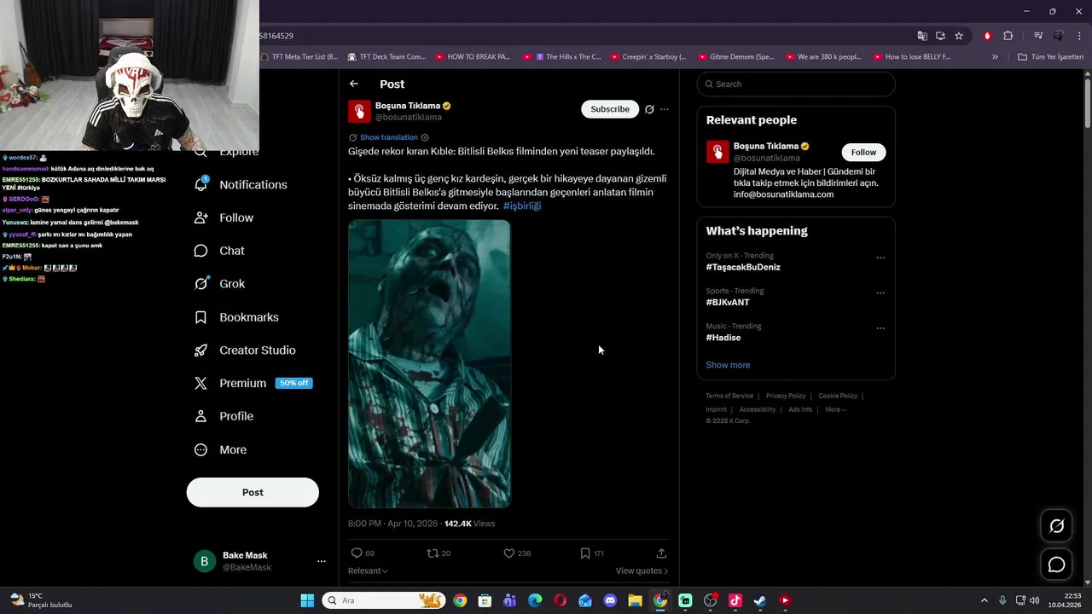Open View quotes link
The width and height of the screenshot is (1092, 614).
tap(642, 571)
